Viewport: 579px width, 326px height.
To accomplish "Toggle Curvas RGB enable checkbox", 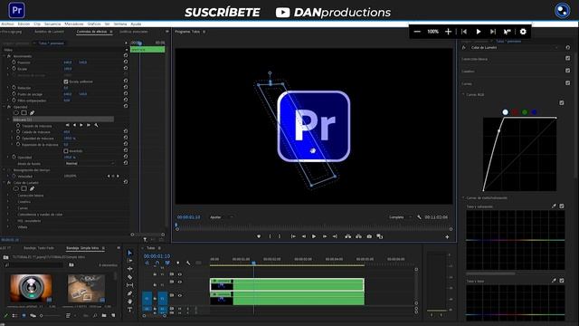I will click(x=562, y=102).
